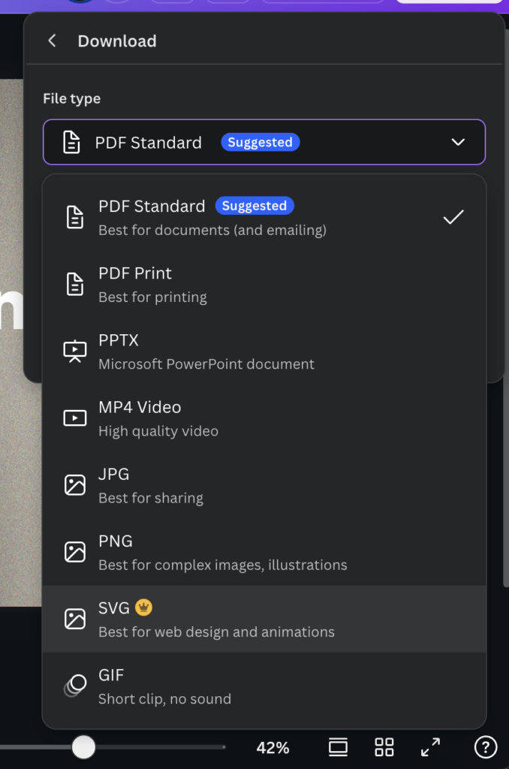Collapse the File type dropdown chevron
This screenshot has height=769, width=509.
(x=458, y=142)
